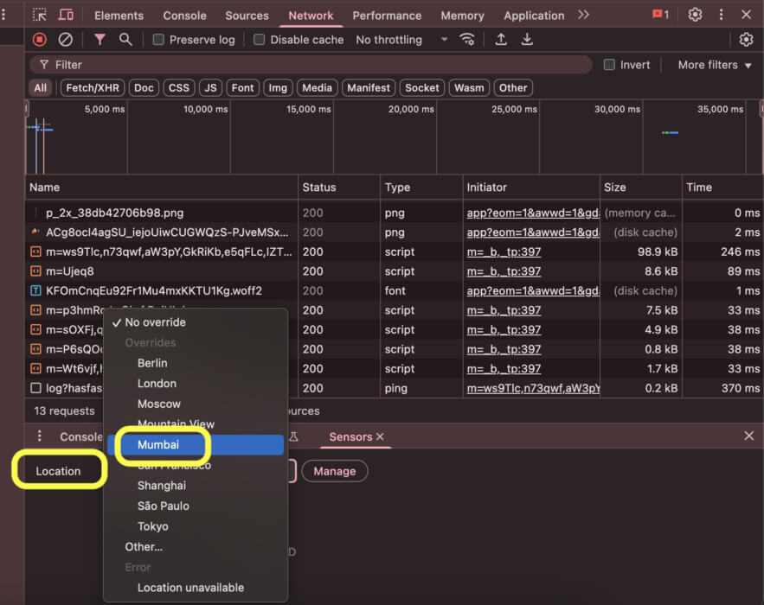Image resolution: width=764 pixels, height=605 pixels.
Task: Import HAR file upload icon
Action: pyautogui.click(x=500, y=40)
